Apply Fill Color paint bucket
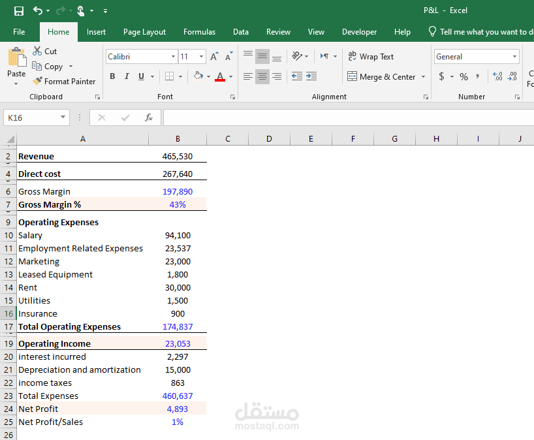Image resolution: width=534 pixels, height=440 pixels. [198, 76]
